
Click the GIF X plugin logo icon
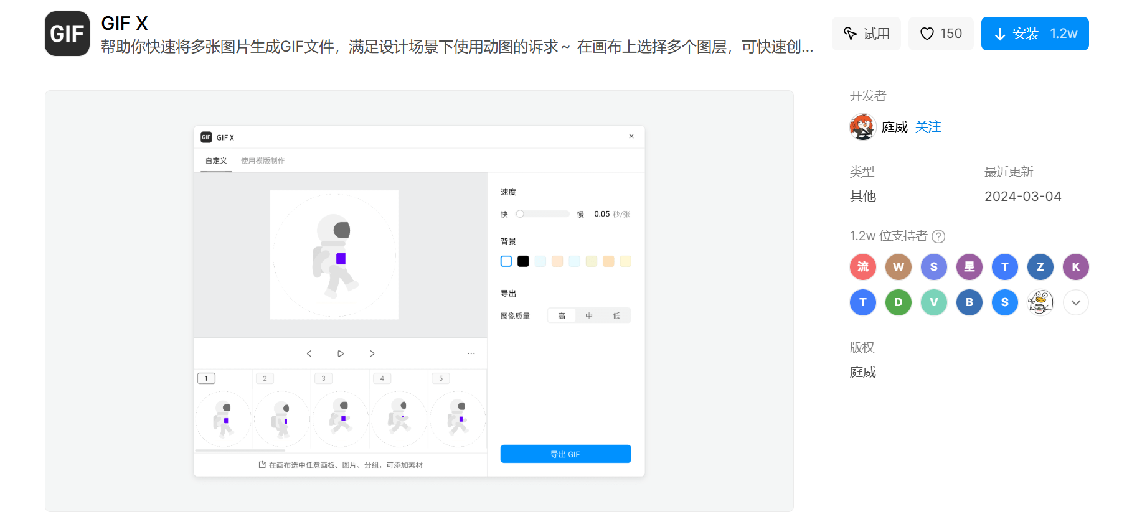coord(67,34)
